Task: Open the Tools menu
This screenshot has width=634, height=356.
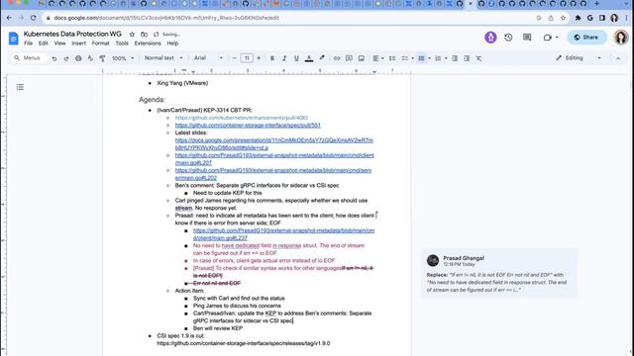Action: [122, 44]
